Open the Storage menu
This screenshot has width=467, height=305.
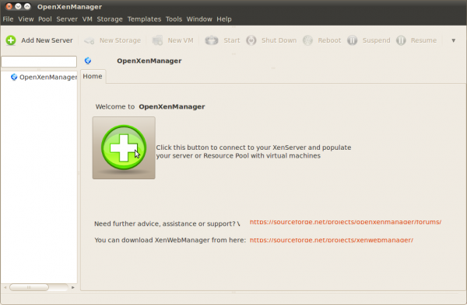[110, 19]
